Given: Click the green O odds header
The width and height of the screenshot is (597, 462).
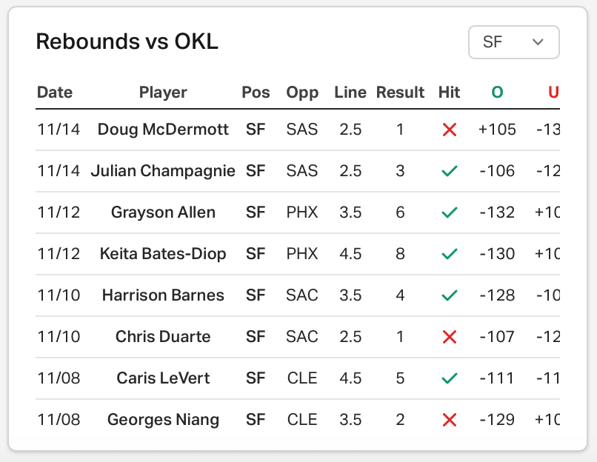Looking at the screenshot, I should point(497,93).
